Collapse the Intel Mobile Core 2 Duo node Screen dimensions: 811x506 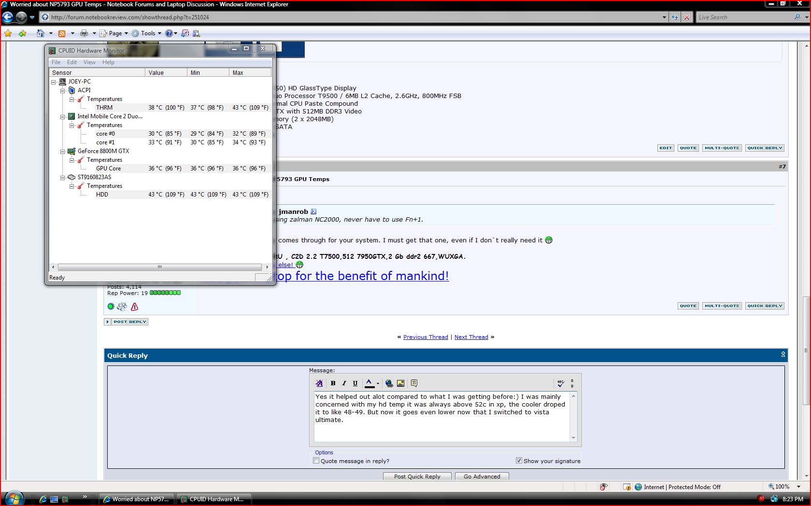(x=63, y=116)
